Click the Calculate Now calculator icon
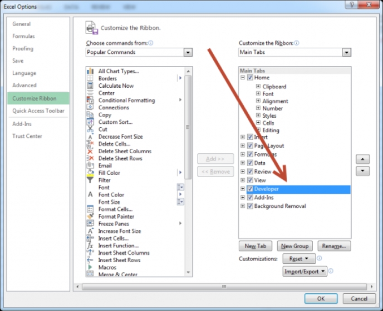Image resolution: width=383 pixels, height=311 pixels. tap(90, 86)
